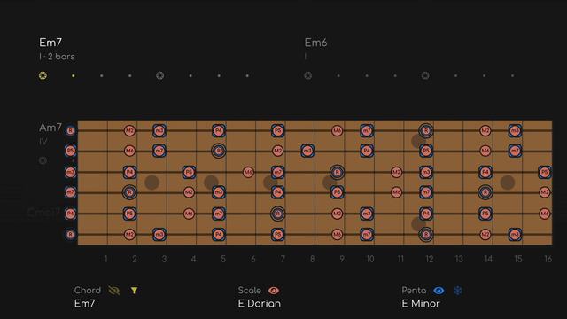Click P4 at fret 5 on high E string
The image size is (567, 319).
click(x=219, y=130)
